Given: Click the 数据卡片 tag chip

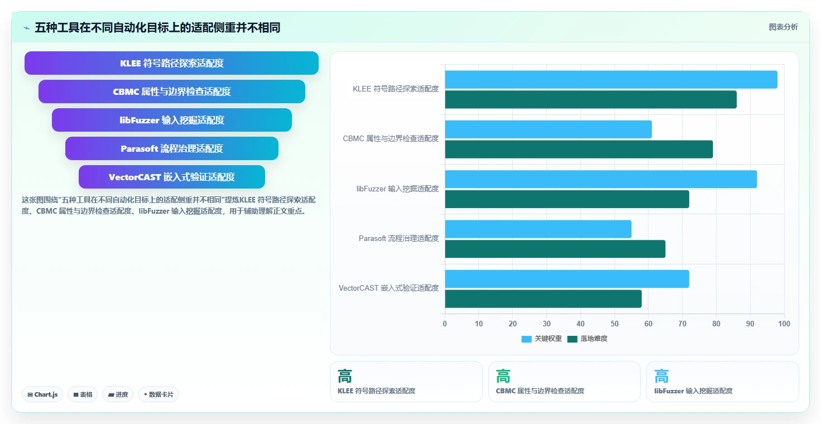Looking at the screenshot, I should (x=159, y=394).
